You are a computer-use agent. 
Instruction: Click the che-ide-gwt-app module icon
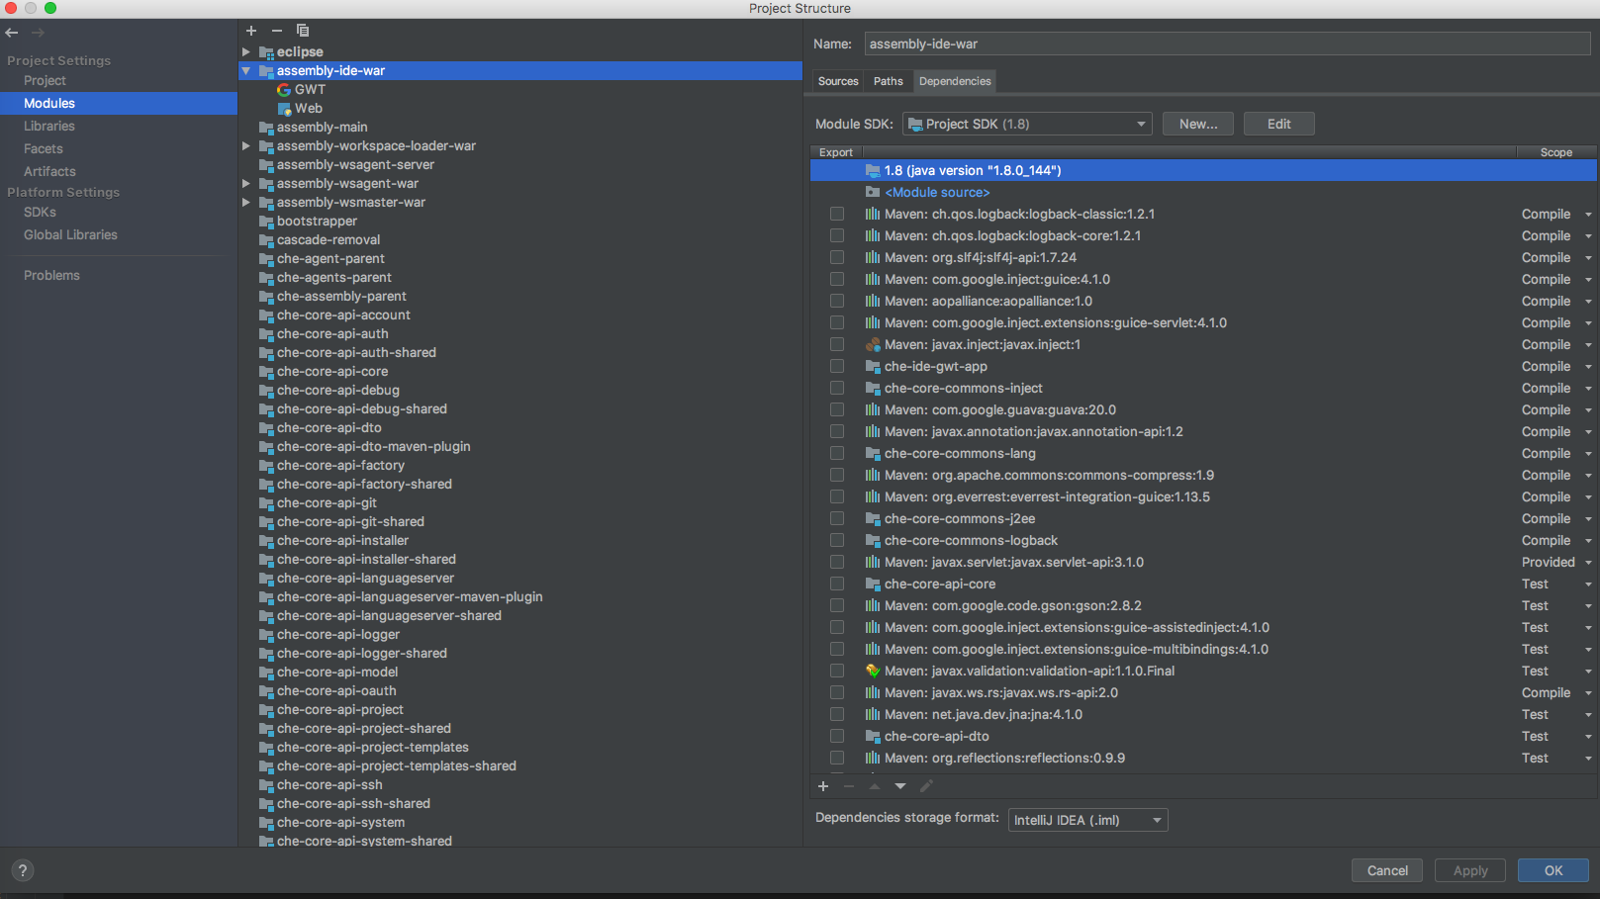coord(873,367)
